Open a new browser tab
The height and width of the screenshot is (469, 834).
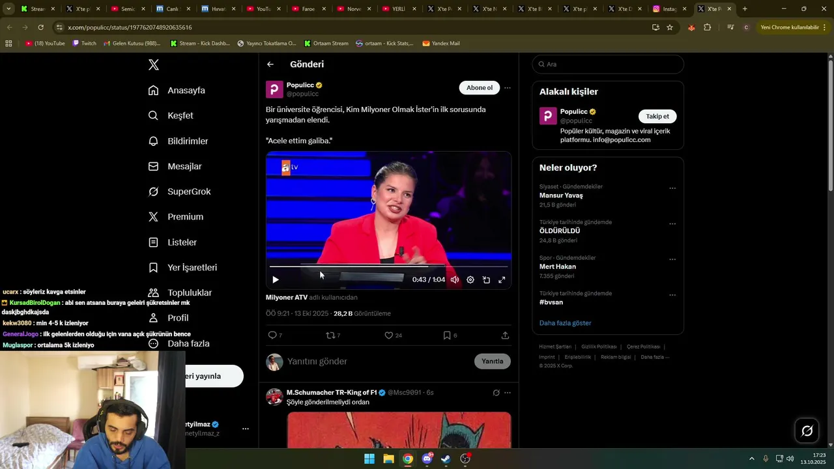click(x=745, y=9)
